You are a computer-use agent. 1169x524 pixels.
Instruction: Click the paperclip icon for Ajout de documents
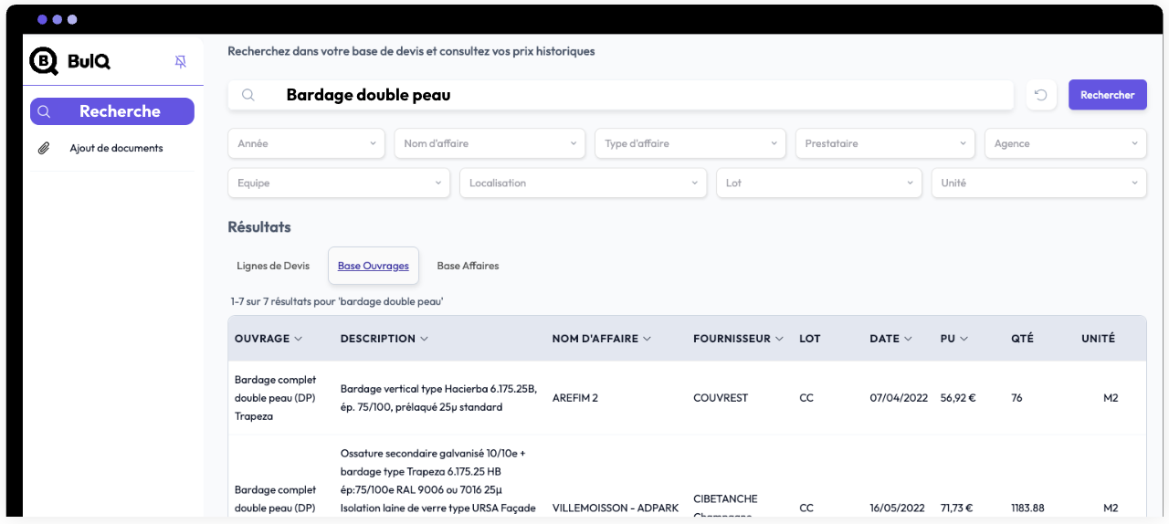[x=44, y=148]
